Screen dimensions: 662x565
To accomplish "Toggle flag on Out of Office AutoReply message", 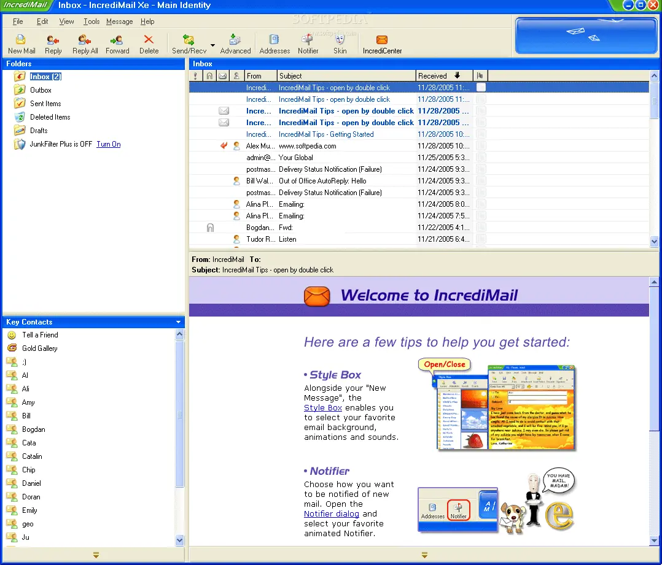I will coord(481,181).
